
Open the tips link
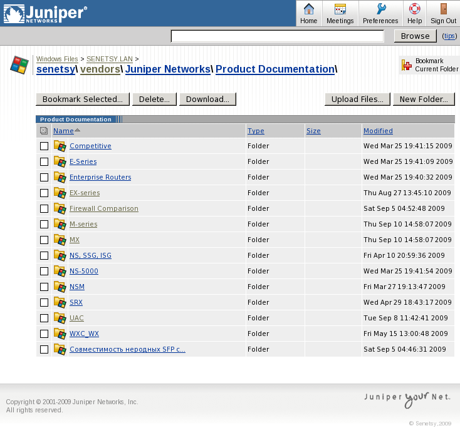click(x=449, y=36)
